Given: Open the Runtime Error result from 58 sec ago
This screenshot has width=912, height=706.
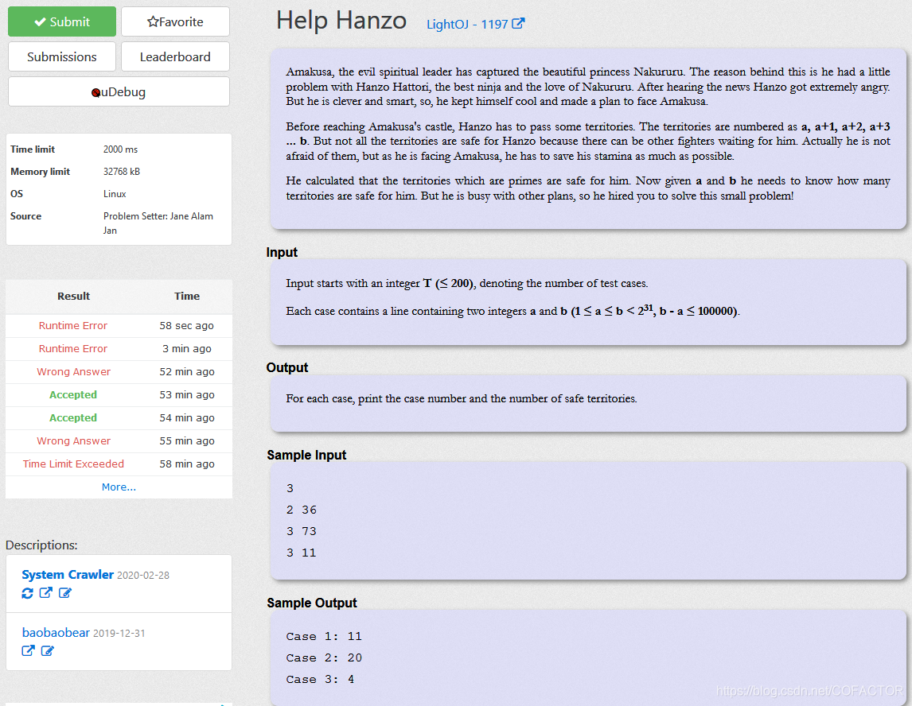Looking at the screenshot, I should click(72, 325).
